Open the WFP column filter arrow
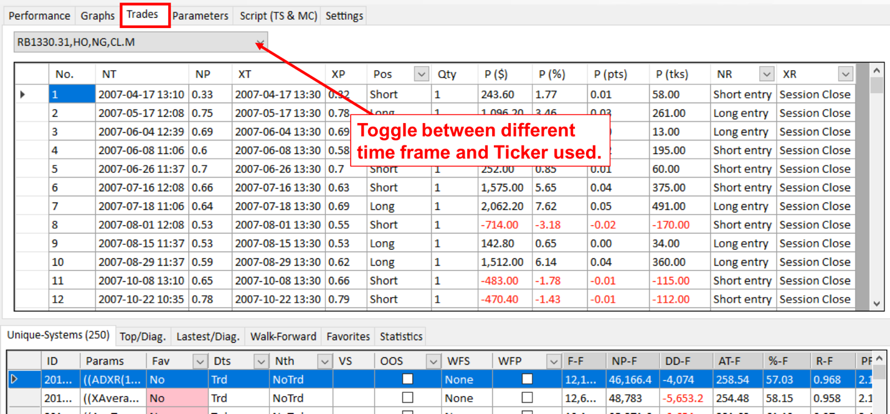The width and height of the screenshot is (890, 414). 552,361
